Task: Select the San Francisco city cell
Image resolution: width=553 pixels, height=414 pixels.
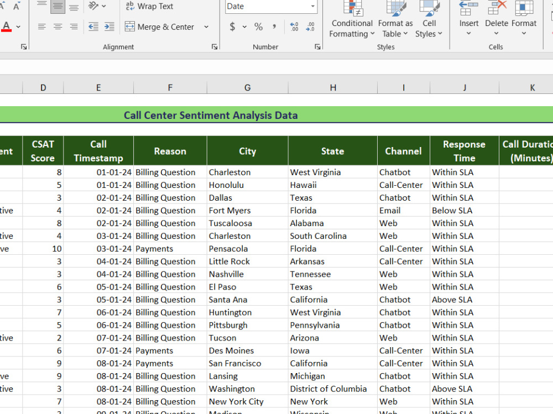Action: (x=248, y=363)
